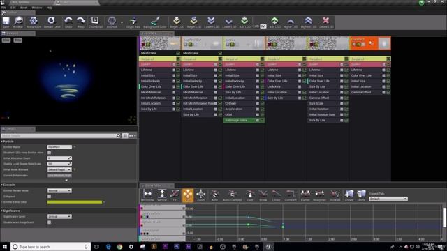Image resolution: width=447 pixels, height=251 pixels.
Task: Select the orange highlighted emitter header
Action: [x=369, y=43]
